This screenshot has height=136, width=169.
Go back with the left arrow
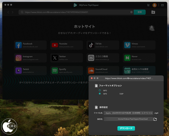coord(8,12)
